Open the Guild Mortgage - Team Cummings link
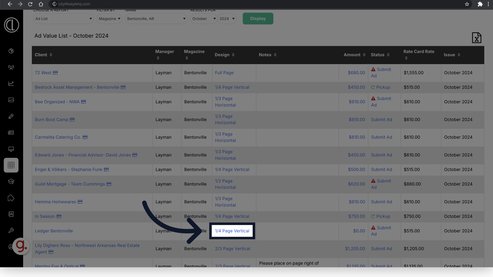This screenshot has height=277, width=493. click(70, 184)
